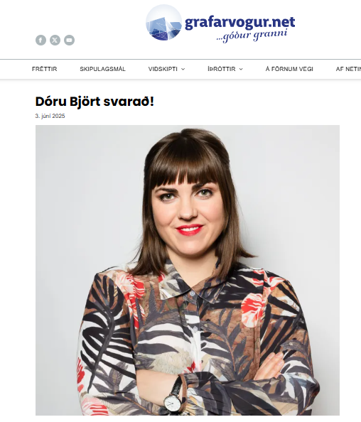
Task: Click the '...góður granni' tagline
Action: pos(252,36)
